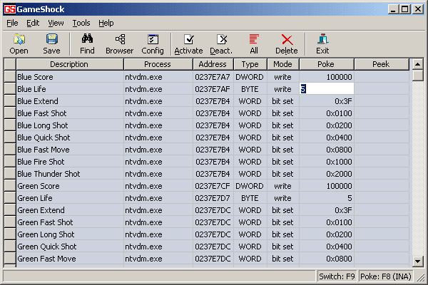This screenshot has height=285, width=428.
Task: Click the Peek column header
Action: pyautogui.click(x=382, y=64)
